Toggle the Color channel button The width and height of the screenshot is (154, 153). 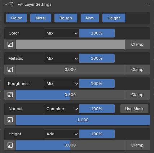pos(17,18)
